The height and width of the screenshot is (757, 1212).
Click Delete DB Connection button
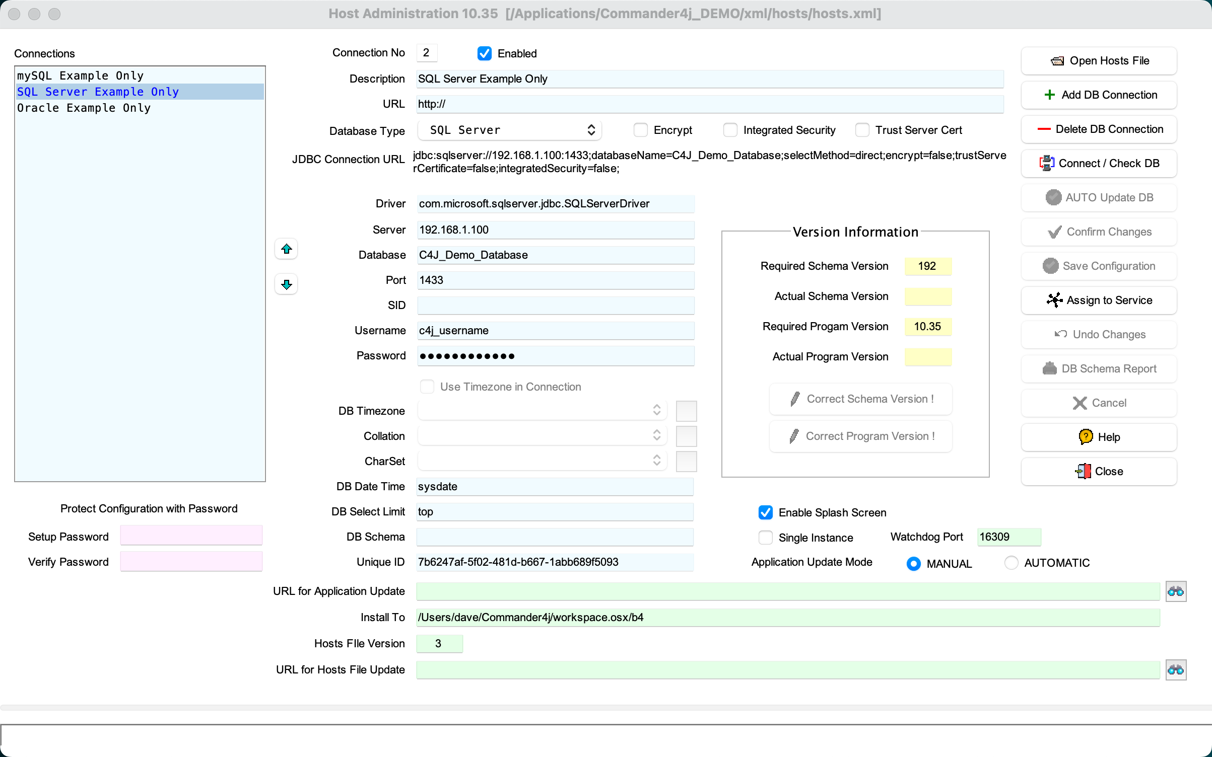[1099, 129]
